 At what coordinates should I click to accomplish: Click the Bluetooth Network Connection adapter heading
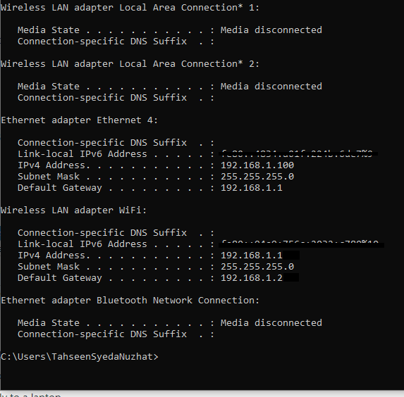click(130, 301)
